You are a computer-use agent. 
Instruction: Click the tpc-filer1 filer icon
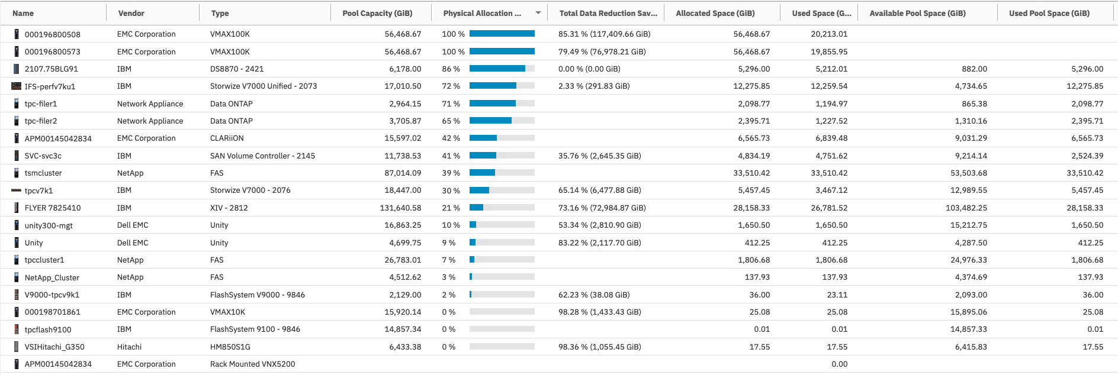[x=17, y=104]
